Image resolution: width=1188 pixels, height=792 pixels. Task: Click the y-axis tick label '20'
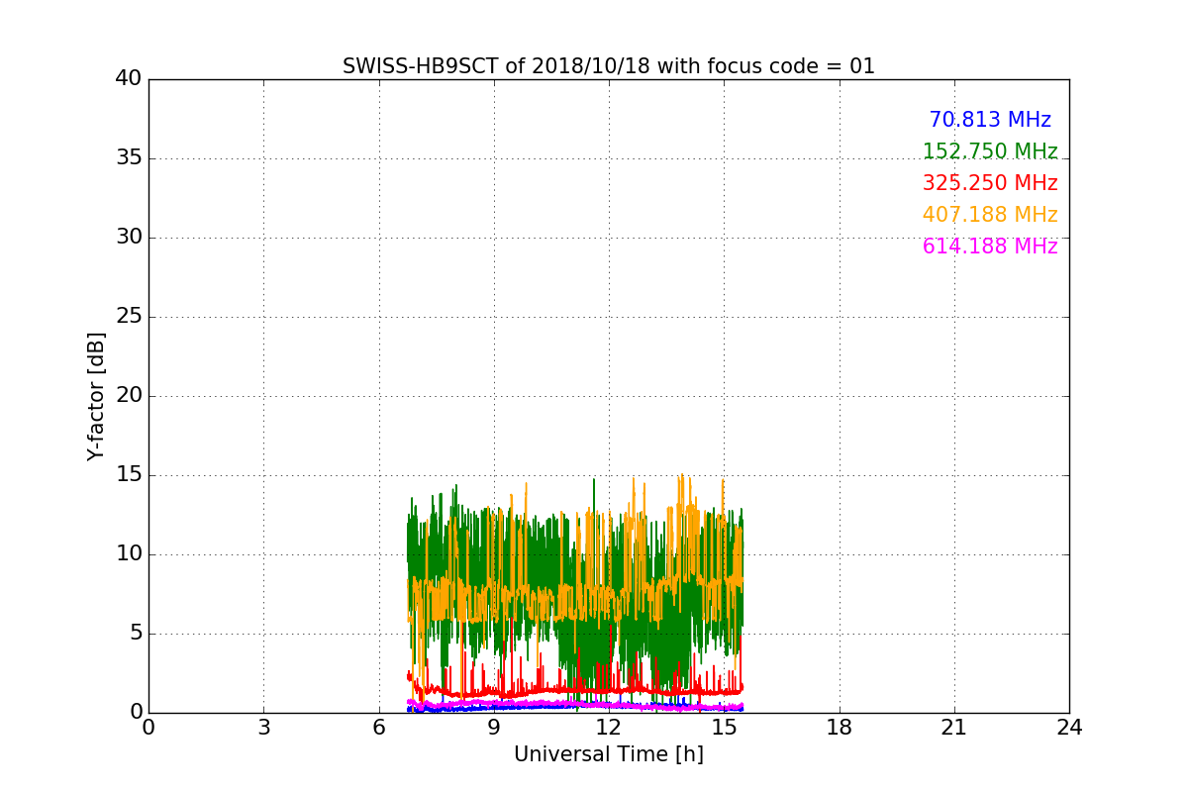coord(129,395)
